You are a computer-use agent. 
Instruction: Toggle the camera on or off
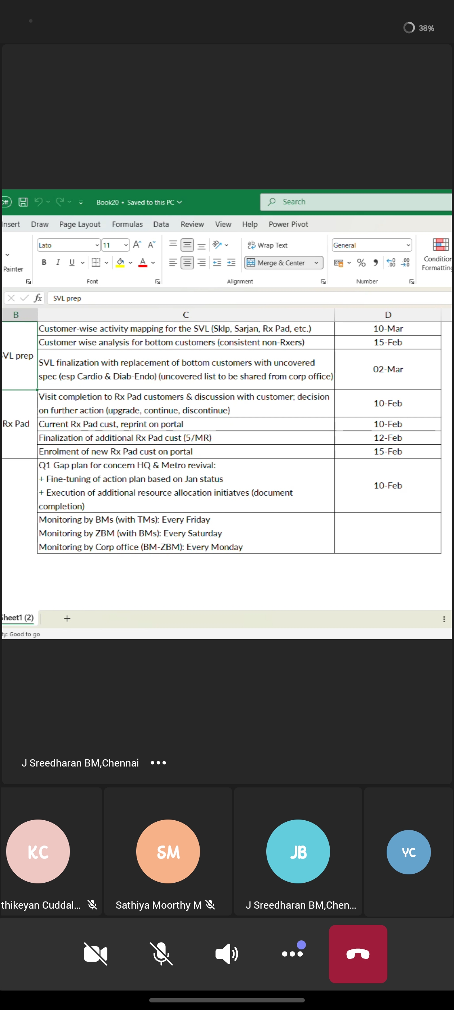[95, 953]
